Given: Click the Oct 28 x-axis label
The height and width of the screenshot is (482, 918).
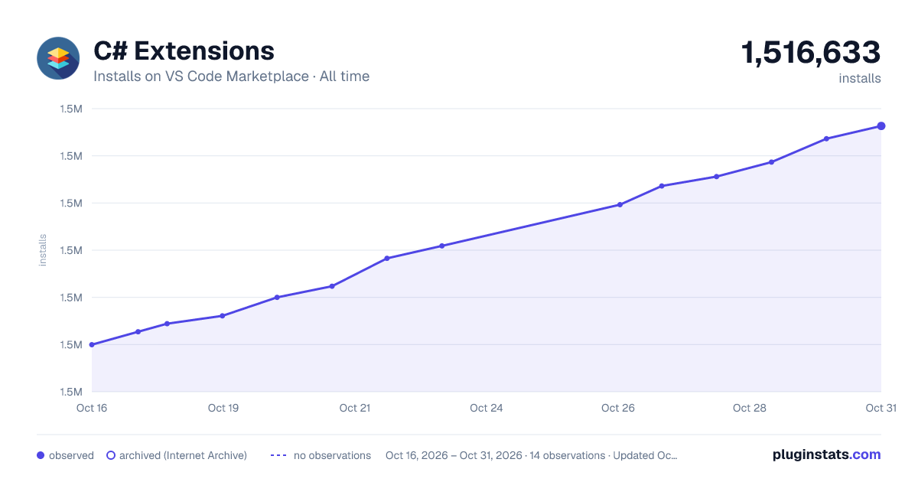Looking at the screenshot, I should pos(750,408).
